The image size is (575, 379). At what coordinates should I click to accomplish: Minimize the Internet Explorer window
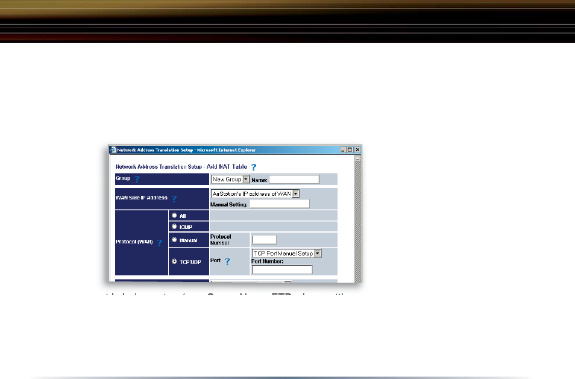click(x=343, y=150)
